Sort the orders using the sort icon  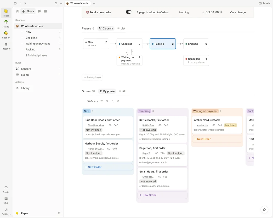coord(107,101)
